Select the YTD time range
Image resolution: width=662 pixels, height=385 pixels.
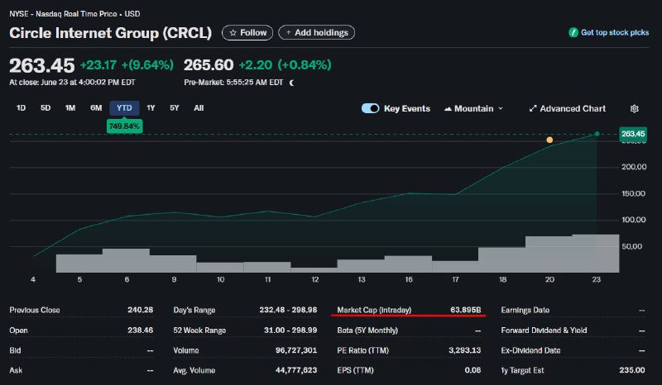click(124, 108)
